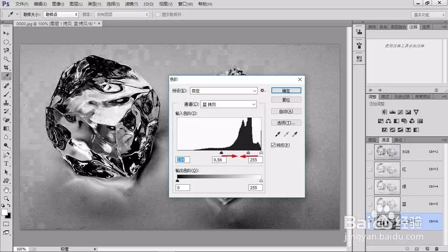Select the Type tool
Screen dimensions: 448x252
coord(6,164)
